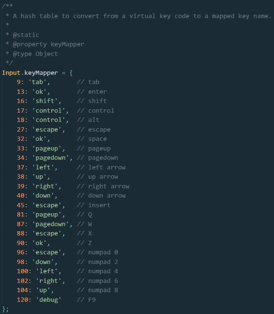Screen dimensions: 274x314
Task: Click the 'pagedown' string for key 87
Action: (x=50, y=224)
